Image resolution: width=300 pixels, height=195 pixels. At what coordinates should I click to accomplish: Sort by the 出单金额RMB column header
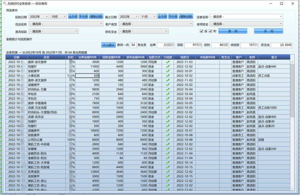point(87,57)
